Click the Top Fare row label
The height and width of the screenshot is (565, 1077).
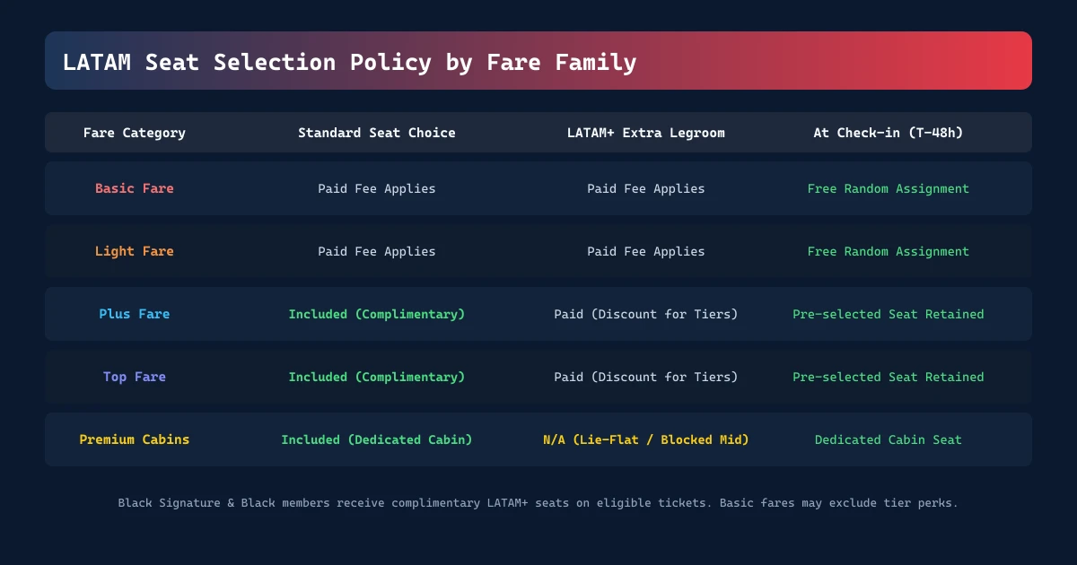(135, 377)
